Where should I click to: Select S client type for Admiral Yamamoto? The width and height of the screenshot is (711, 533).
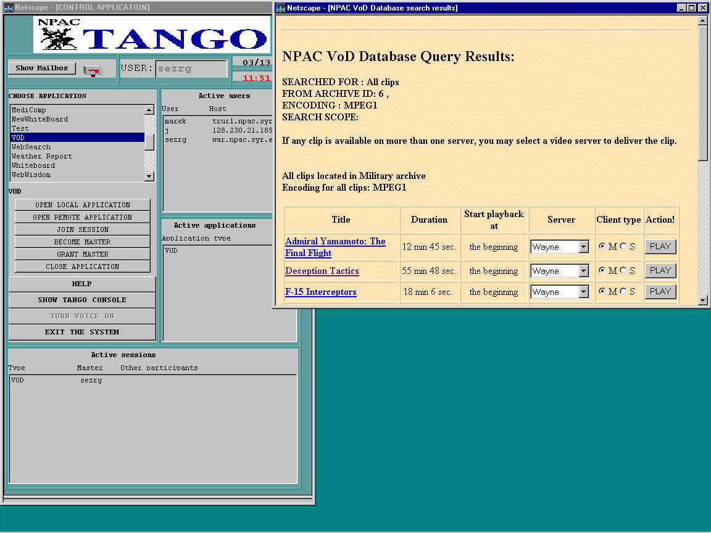pos(623,246)
